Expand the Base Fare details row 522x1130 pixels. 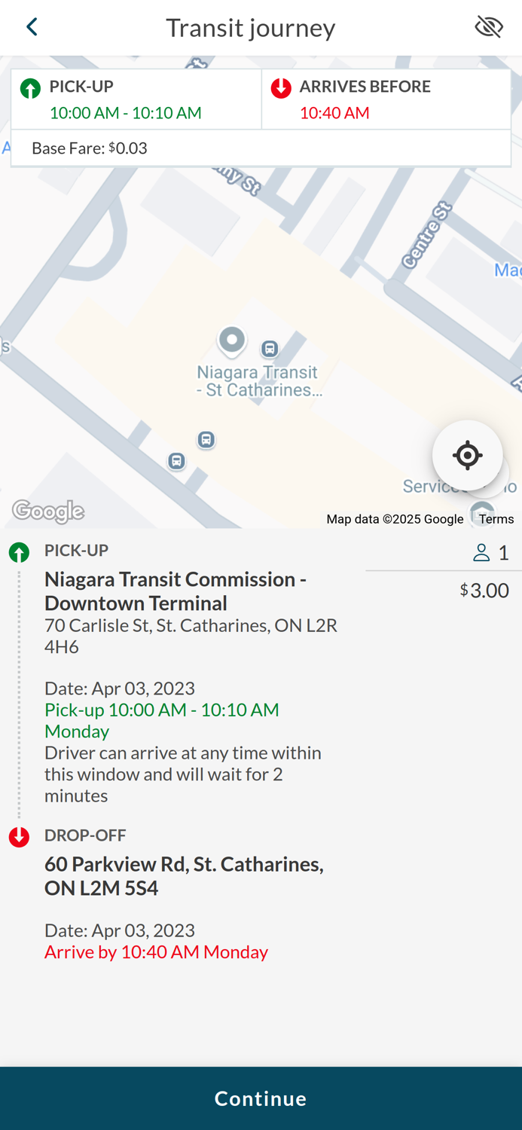click(x=261, y=148)
